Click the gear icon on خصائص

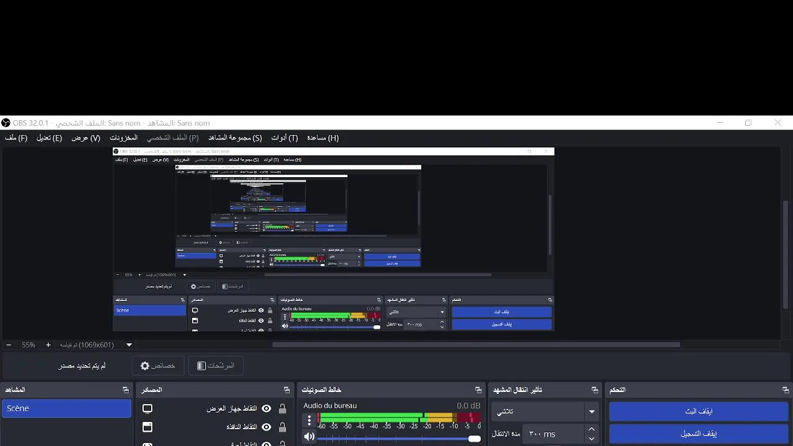point(145,366)
